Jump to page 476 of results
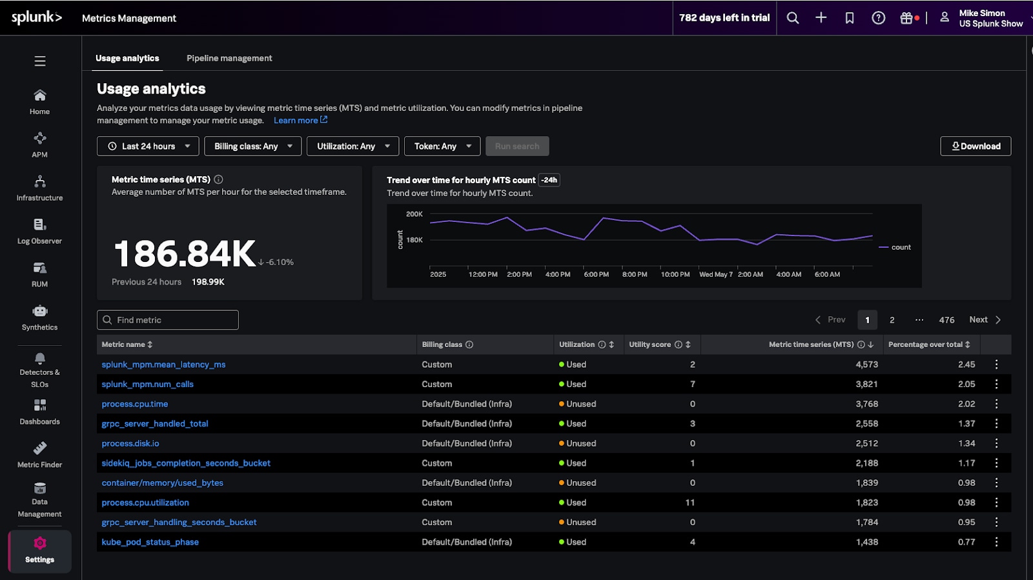 tap(946, 320)
